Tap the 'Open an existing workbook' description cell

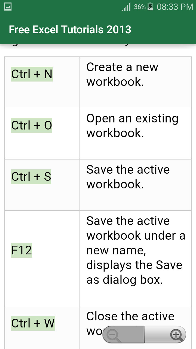[136, 125]
